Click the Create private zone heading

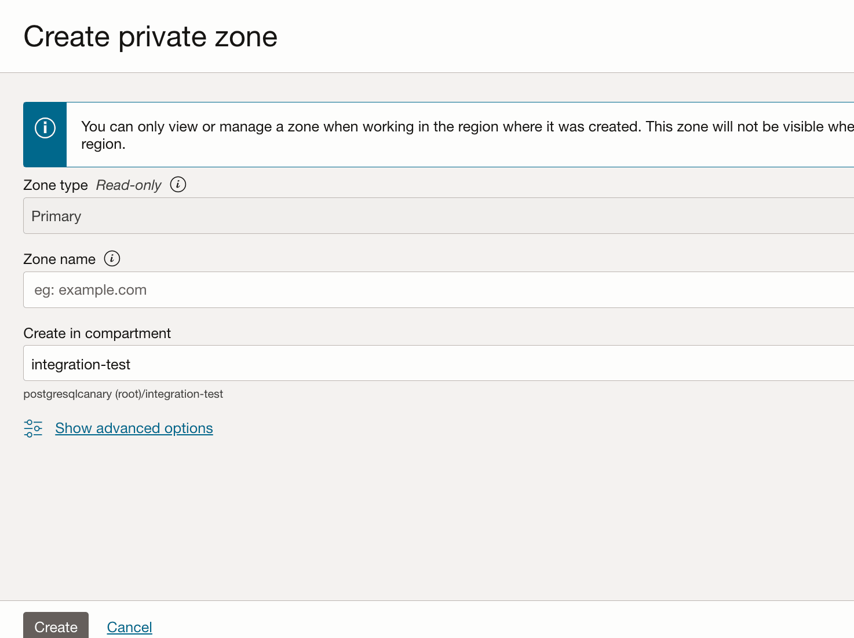tap(151, 36)
